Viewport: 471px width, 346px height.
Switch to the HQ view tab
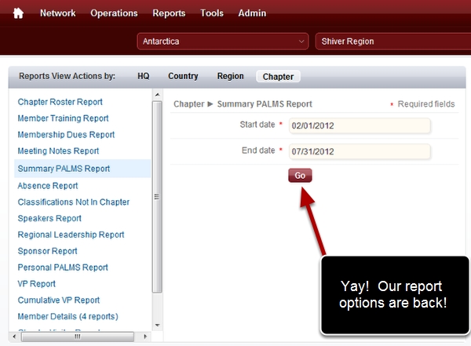[143, 76]
